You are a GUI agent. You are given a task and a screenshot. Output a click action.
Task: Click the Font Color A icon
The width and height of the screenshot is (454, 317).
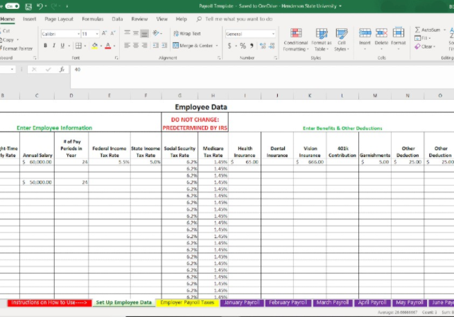pos(108,46)
